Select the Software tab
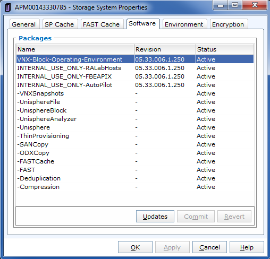Screen dimensions: 270x259 click(x=143, y=23)
